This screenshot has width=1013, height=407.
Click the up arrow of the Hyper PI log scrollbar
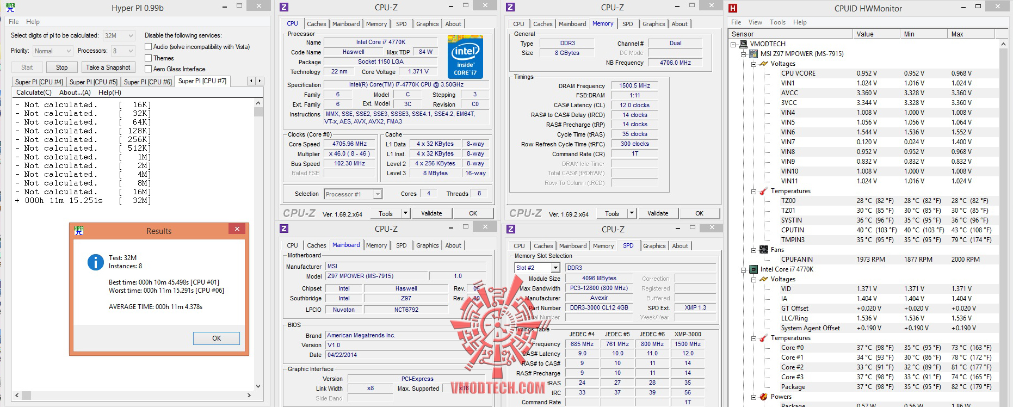tap(258, 103)
